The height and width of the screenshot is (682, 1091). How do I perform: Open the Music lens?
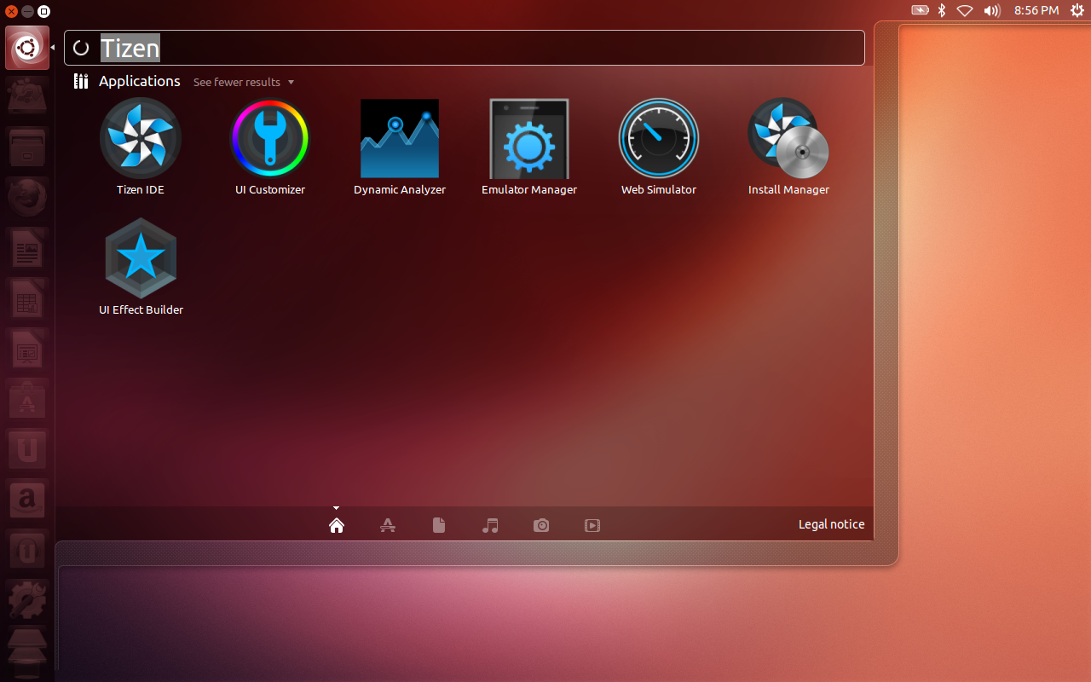click(x=490, y=525)
